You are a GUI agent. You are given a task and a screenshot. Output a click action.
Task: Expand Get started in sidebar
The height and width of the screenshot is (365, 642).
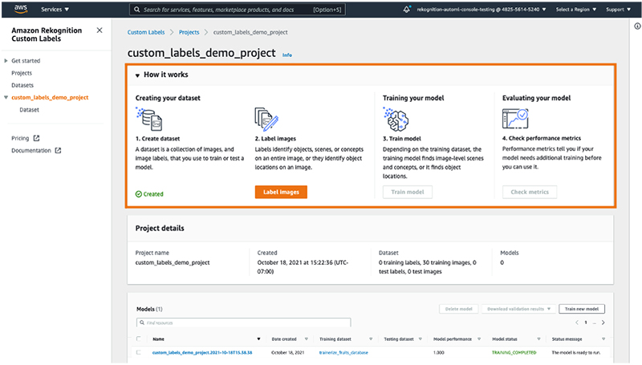pos(6,60)
